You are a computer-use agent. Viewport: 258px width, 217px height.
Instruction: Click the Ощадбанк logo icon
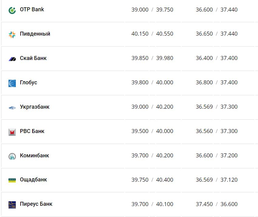pyautogui.click(x=12, y=180)
